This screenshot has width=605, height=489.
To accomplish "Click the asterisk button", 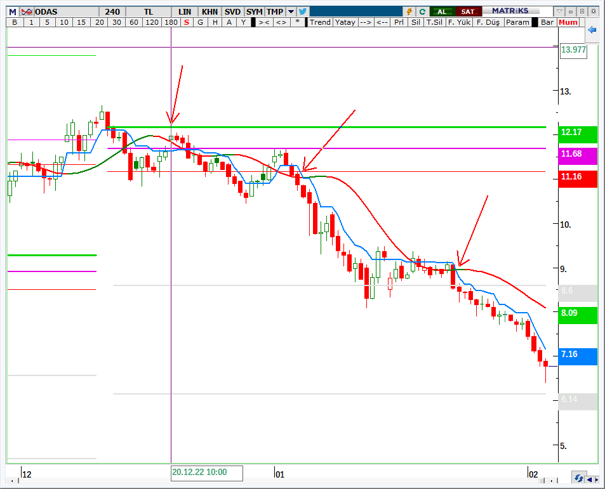I will (x=297, y=22).
